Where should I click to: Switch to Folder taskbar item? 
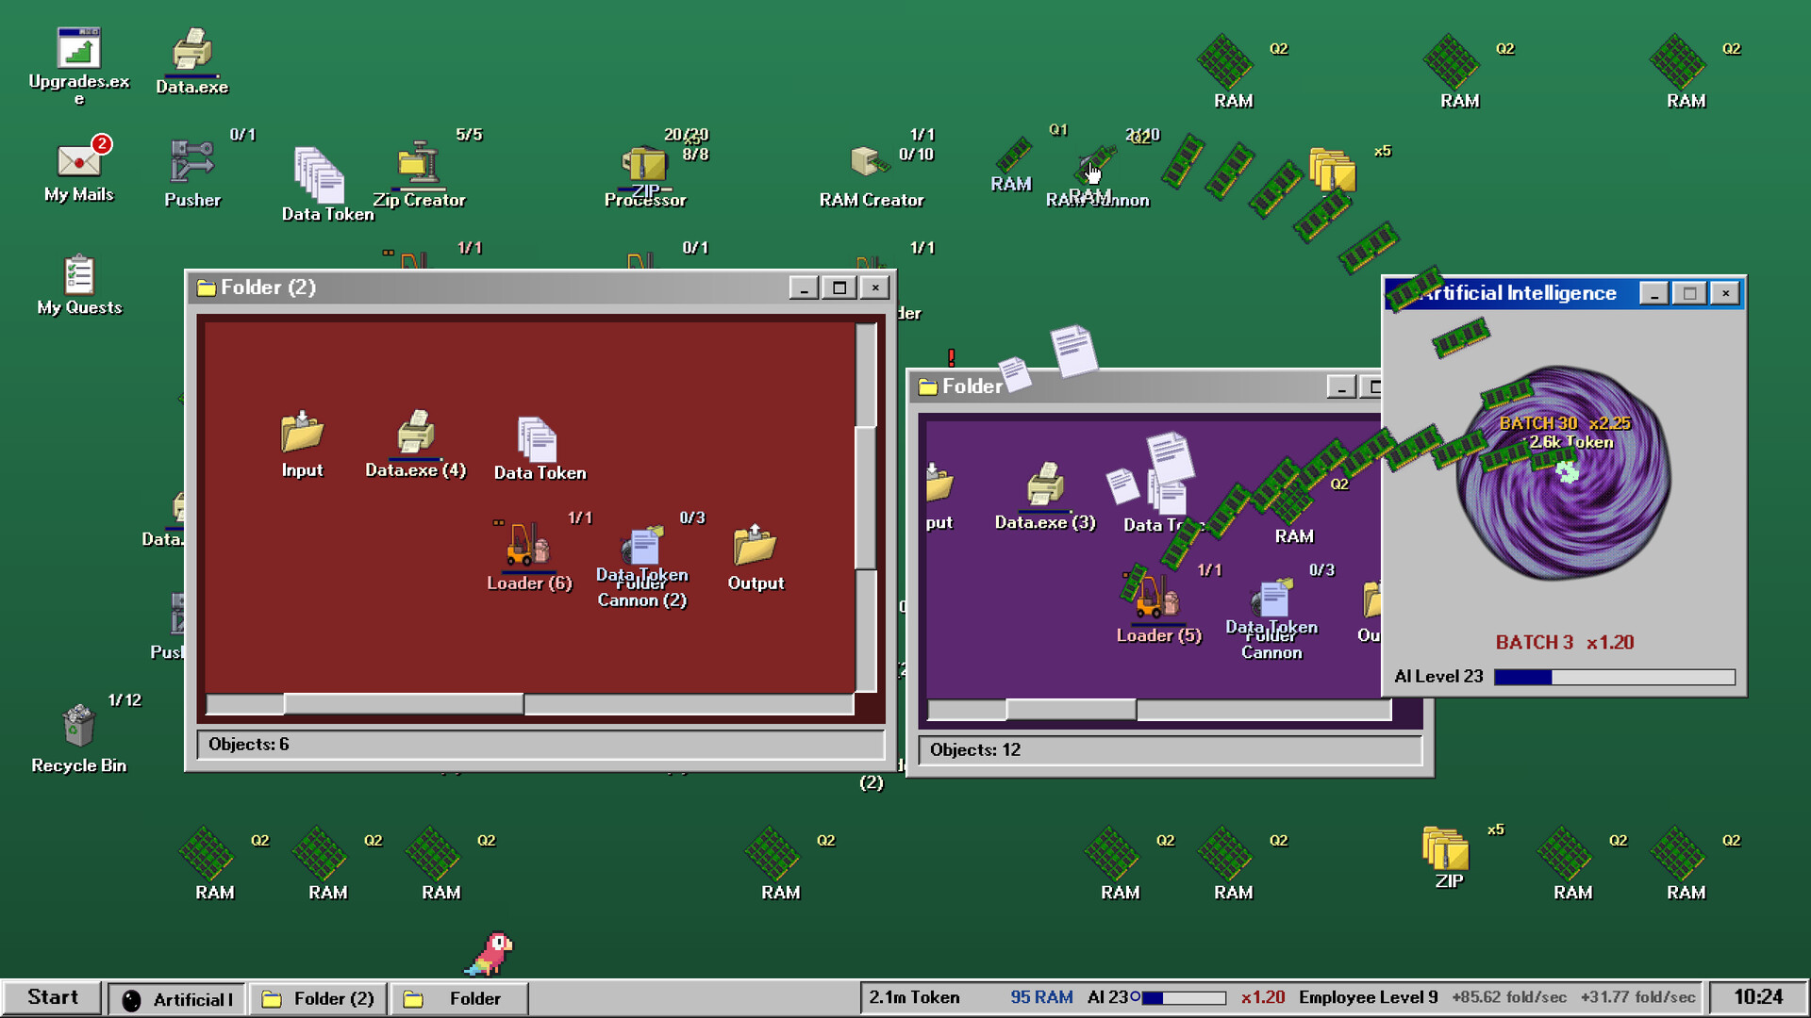(x=459, y=998)
